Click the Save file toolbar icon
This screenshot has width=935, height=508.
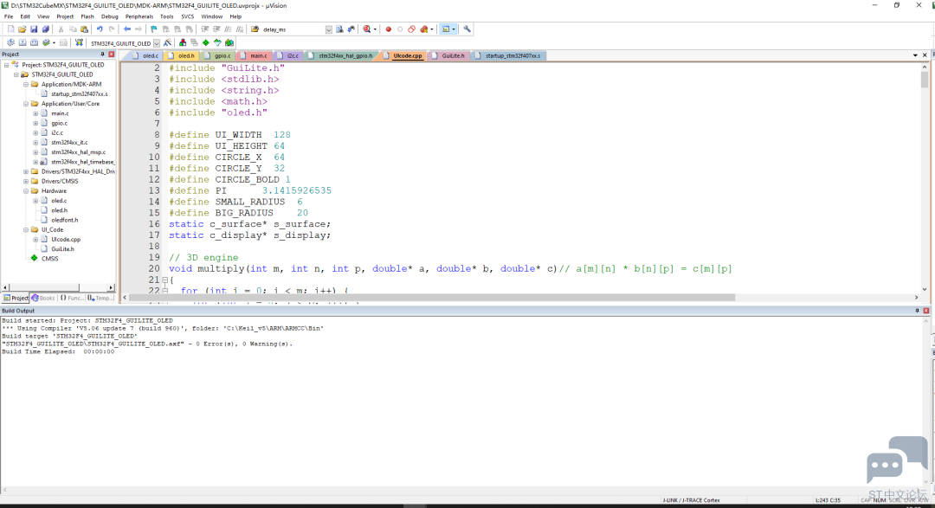[x=34, y=29]
